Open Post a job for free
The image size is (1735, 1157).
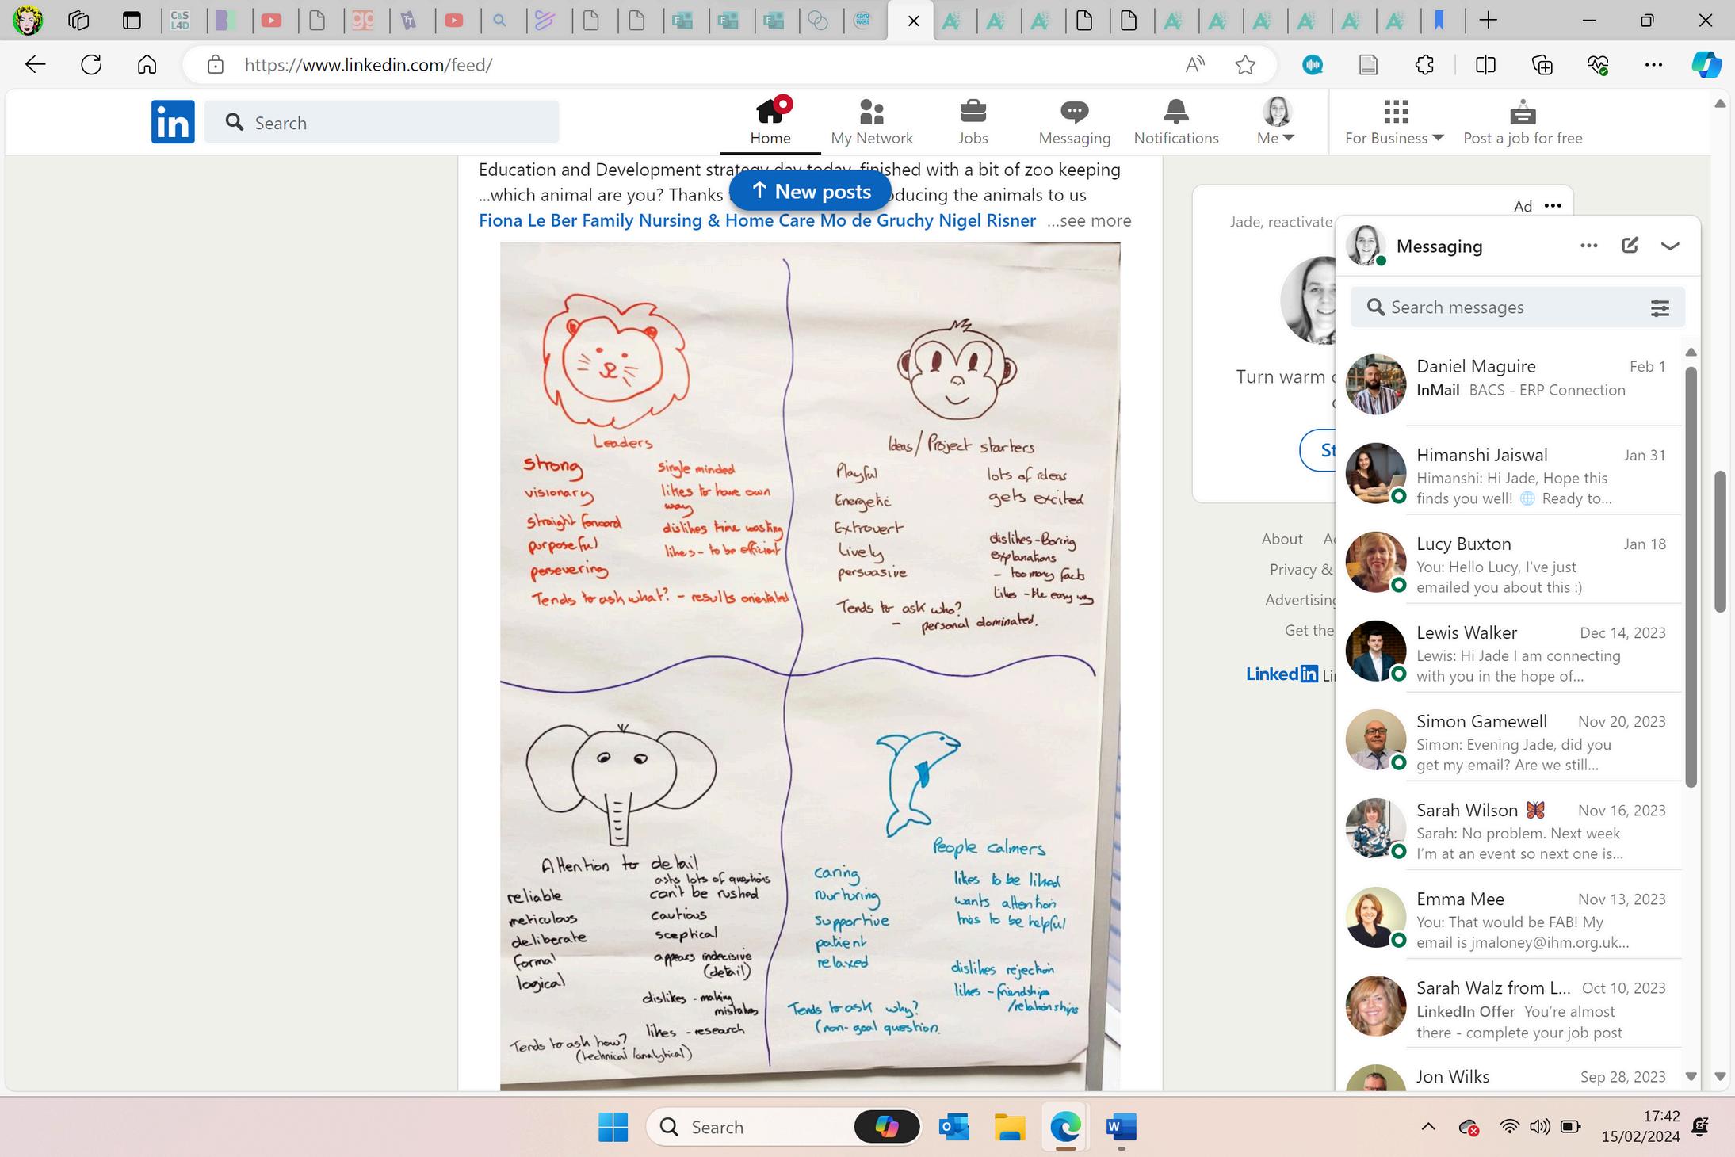pos(1522,122)
